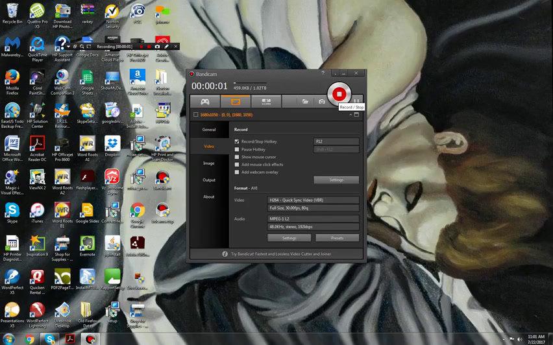The height and width of the screenshot is (345, 553).
Task: Click the Try Bandicut promotional link
Action: click(x=281, y=254)
